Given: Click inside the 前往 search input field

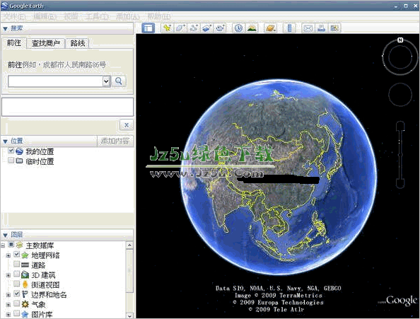Looking at the screenshot, I should click(55, 81).
